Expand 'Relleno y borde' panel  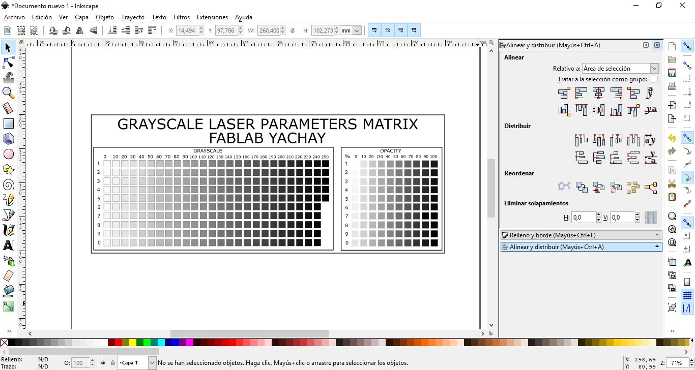pyautogui.click(x=581, y=235)
